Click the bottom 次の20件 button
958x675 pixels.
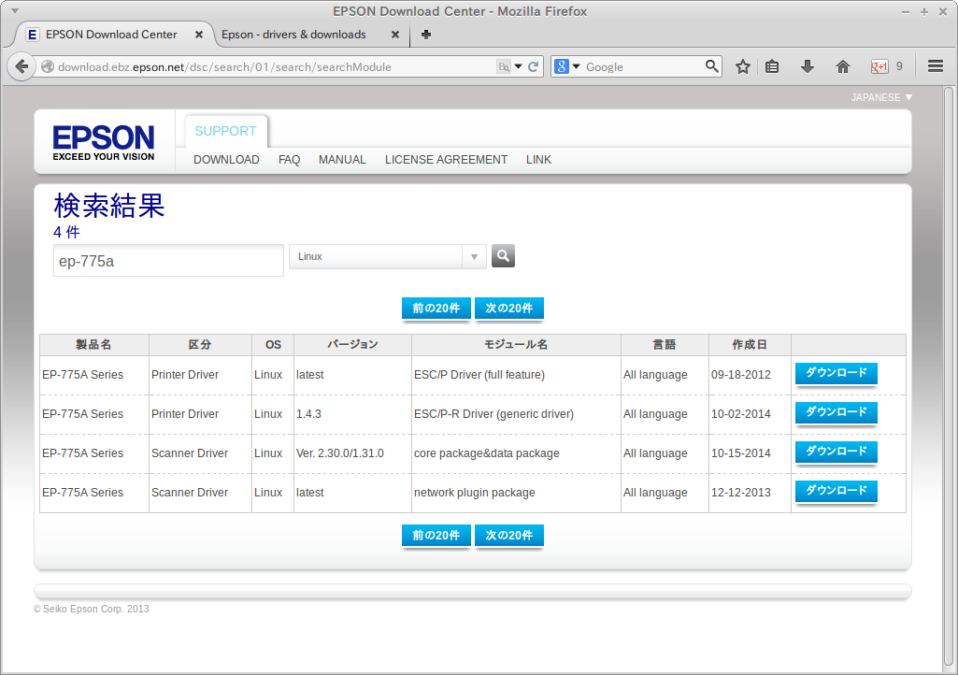(x=509, y=536)
